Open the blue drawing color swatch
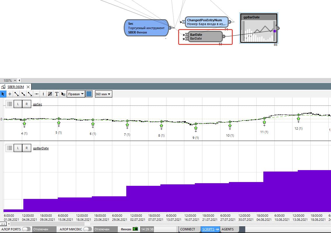331x233 pixels. coord(89,94)
